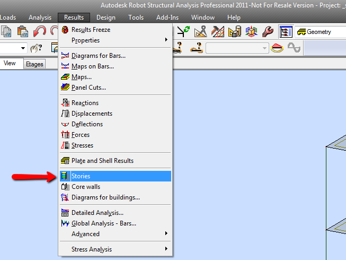Image resolution: width=346 pixels, height=260 pixels.
Task: Click the Global Analysis Bars icon
Action: click(65, 223)
